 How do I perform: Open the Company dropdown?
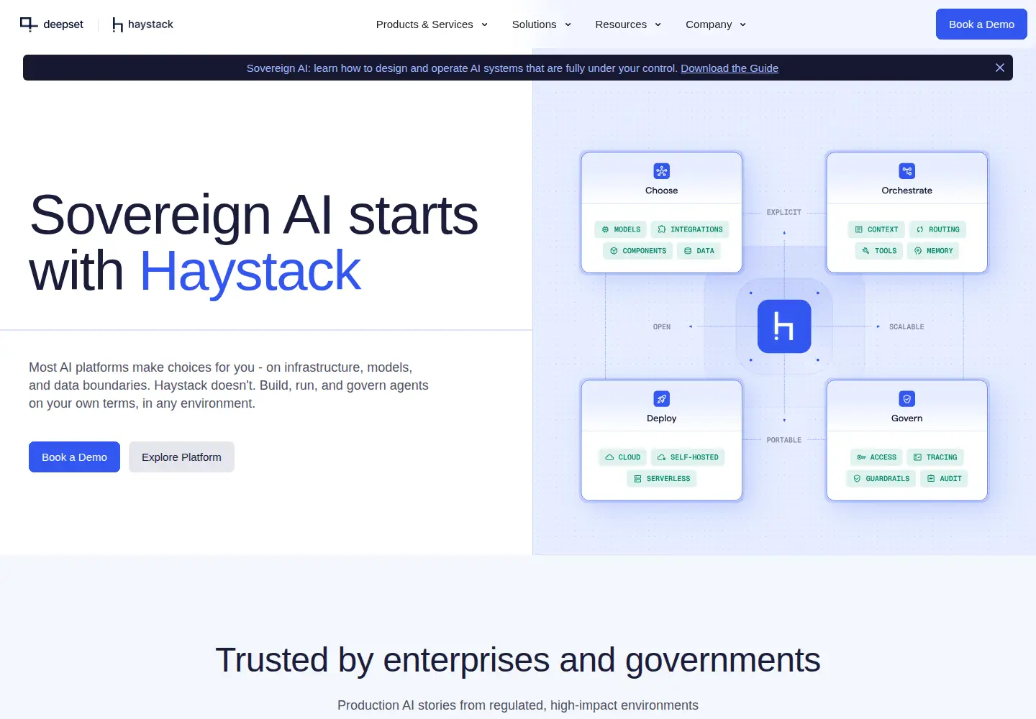[716, 24]
